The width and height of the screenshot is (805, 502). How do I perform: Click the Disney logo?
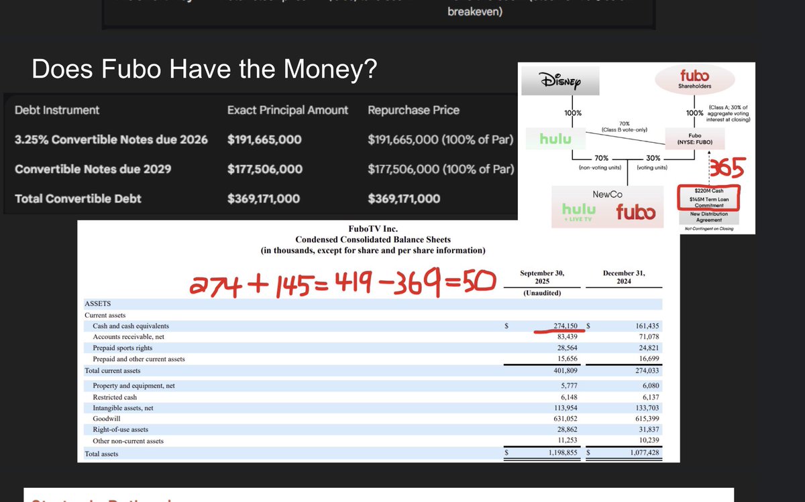(x=559, y=80)
